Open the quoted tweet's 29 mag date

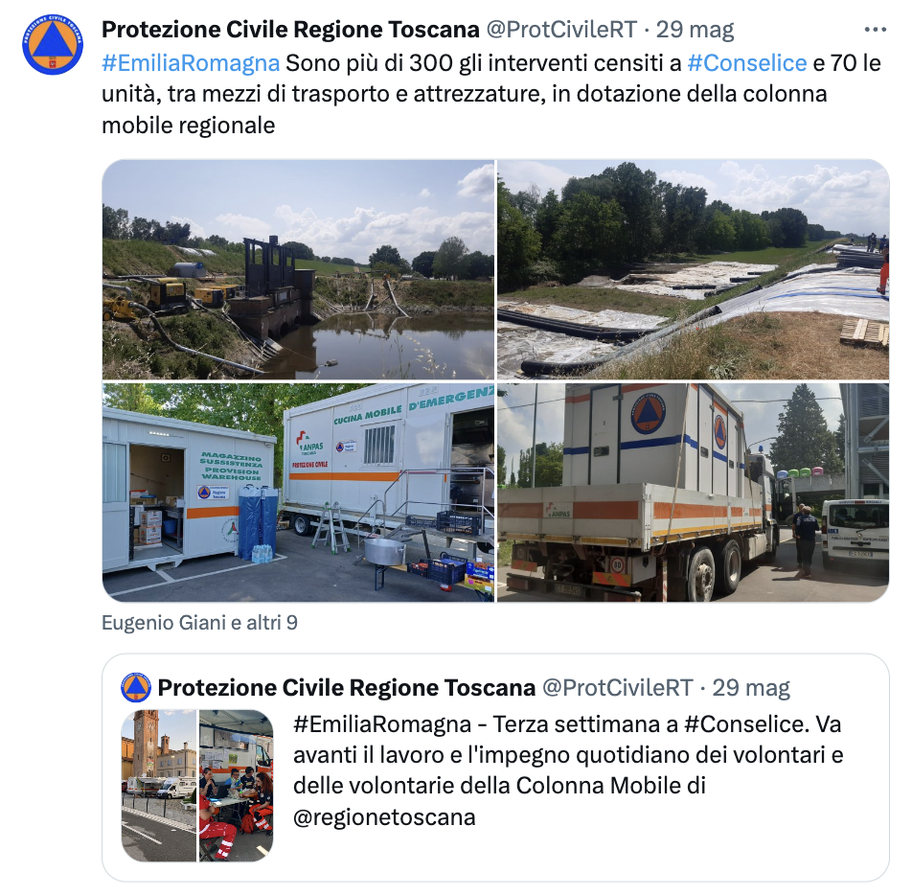coord(751,688)
